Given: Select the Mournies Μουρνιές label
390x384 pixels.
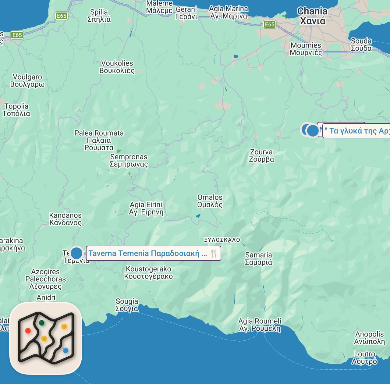Looking at the screenshot, I should tap(306, 49).
